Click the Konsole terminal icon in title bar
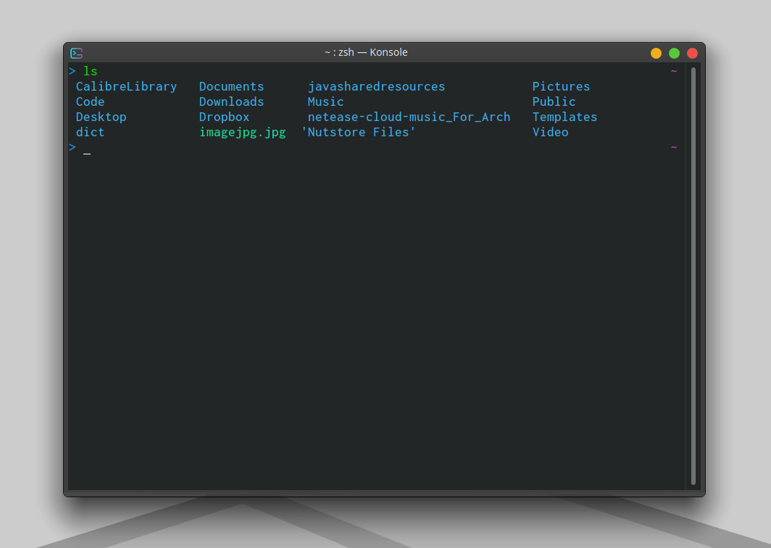Viewport: 771px width, 548px height. click(x=76, y=53)
